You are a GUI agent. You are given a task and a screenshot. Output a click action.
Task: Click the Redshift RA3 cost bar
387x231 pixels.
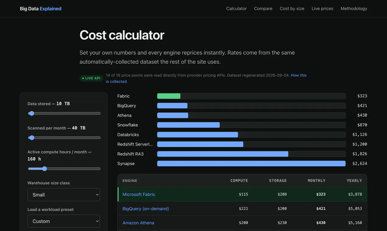[x=223, y=154]
